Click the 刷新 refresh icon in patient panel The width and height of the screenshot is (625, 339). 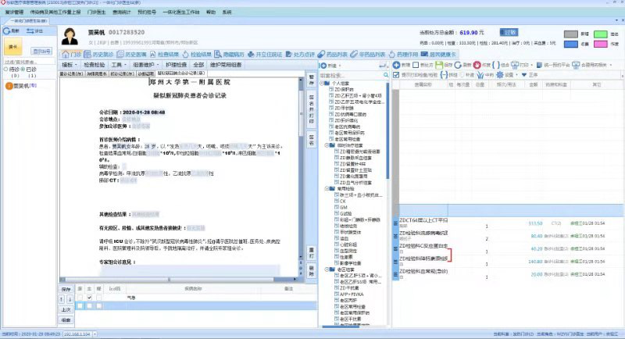pos(12,30)
